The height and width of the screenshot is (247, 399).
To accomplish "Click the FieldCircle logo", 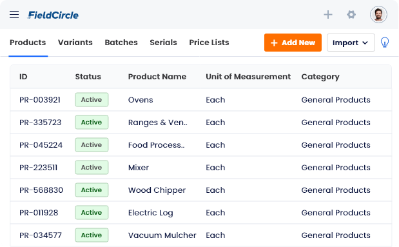I will click(53, 15).
